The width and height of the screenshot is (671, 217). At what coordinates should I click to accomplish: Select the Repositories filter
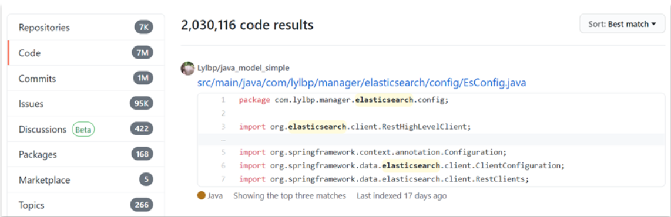(x=86, y=28)
